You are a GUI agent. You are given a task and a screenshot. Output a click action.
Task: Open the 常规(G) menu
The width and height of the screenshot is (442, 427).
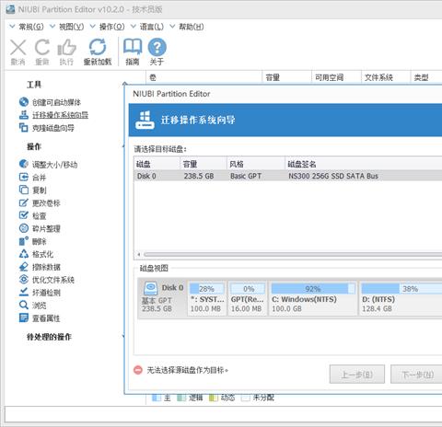31,27
